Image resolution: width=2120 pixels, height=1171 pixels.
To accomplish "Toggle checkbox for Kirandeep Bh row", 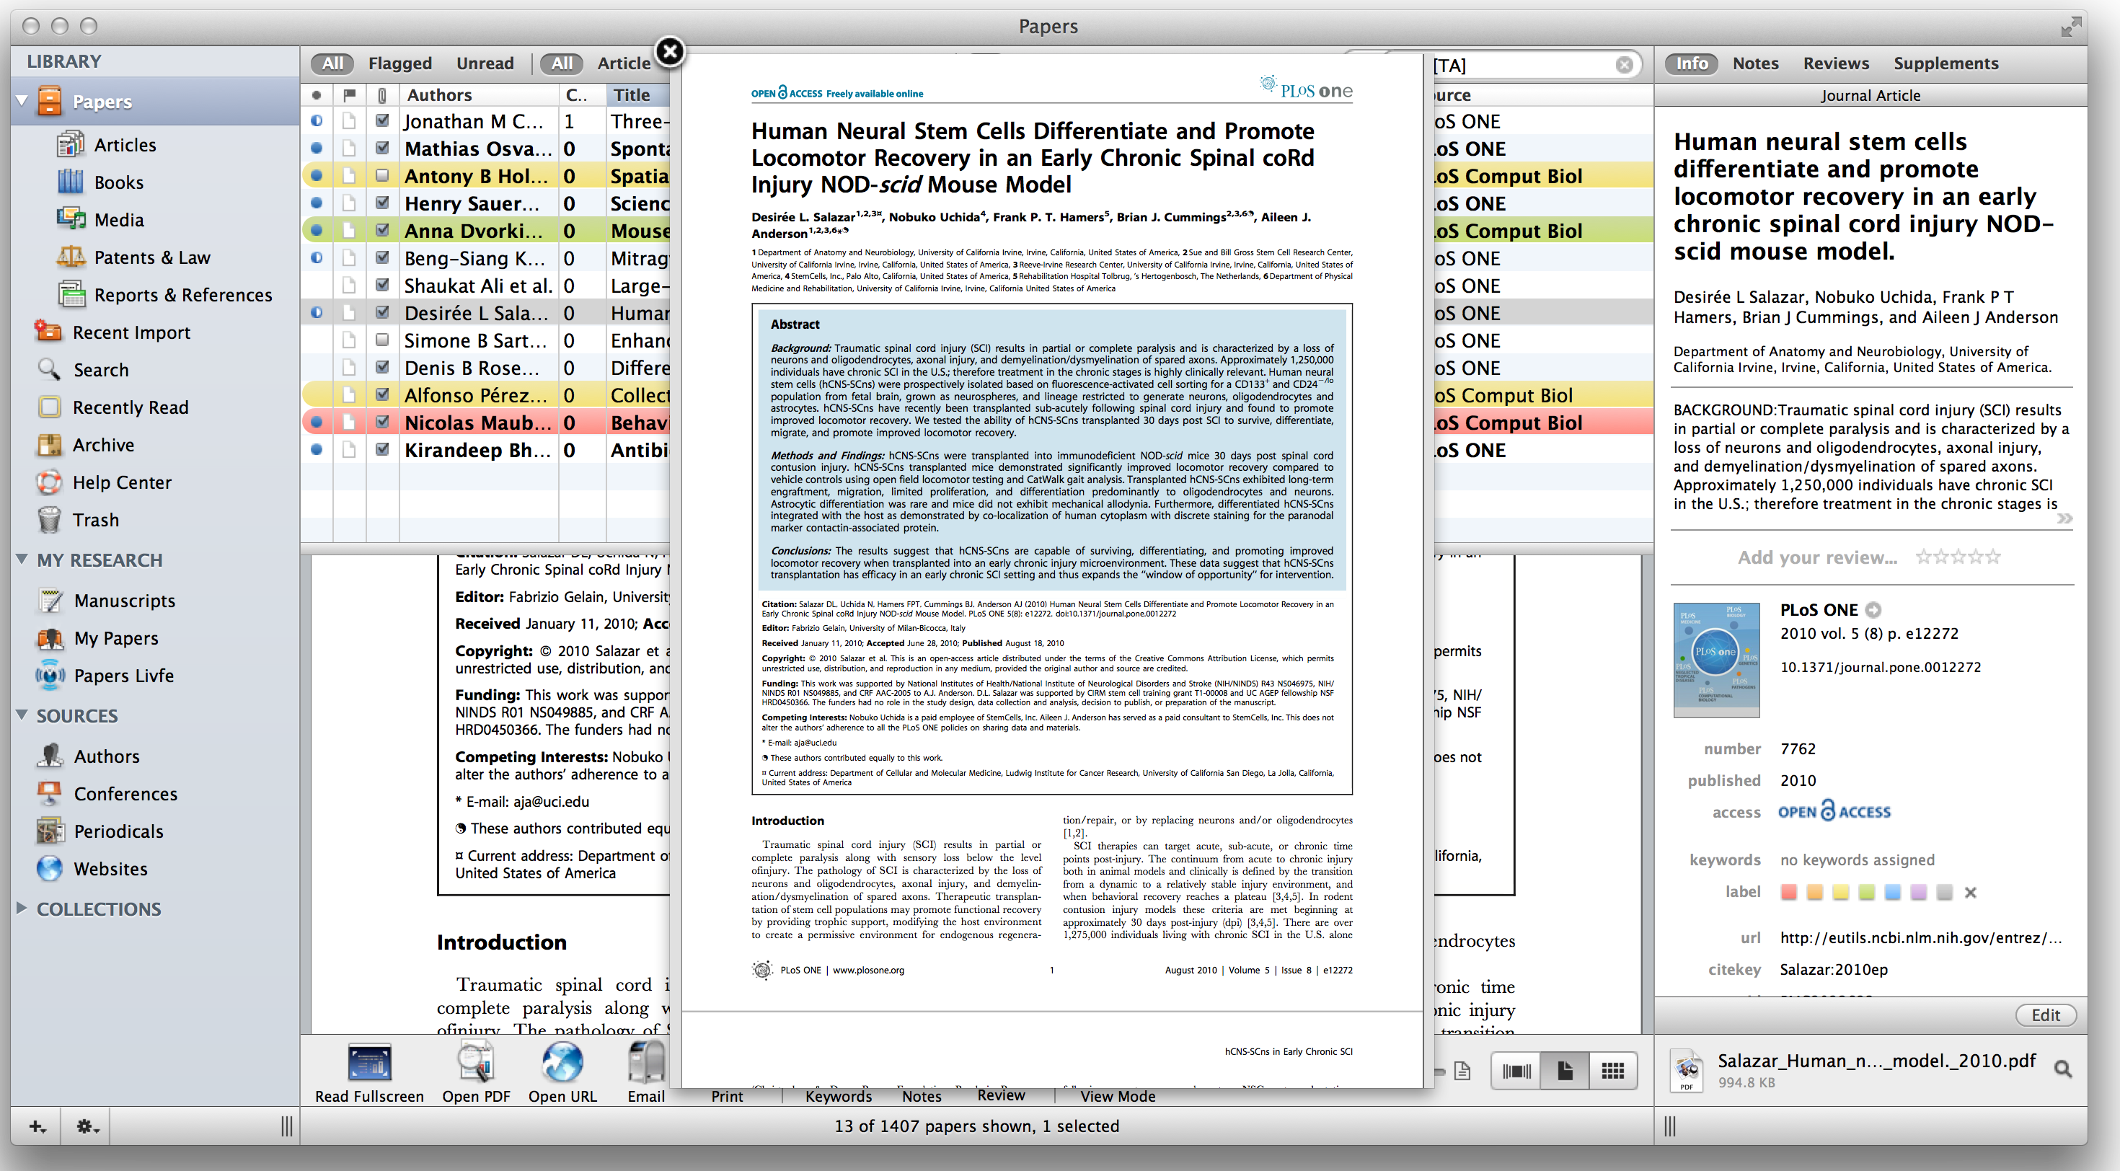I will coord(382,449).
